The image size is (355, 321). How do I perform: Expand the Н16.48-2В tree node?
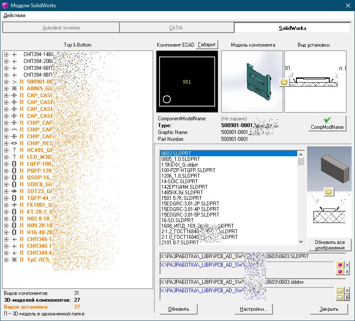tap(6, 232)
